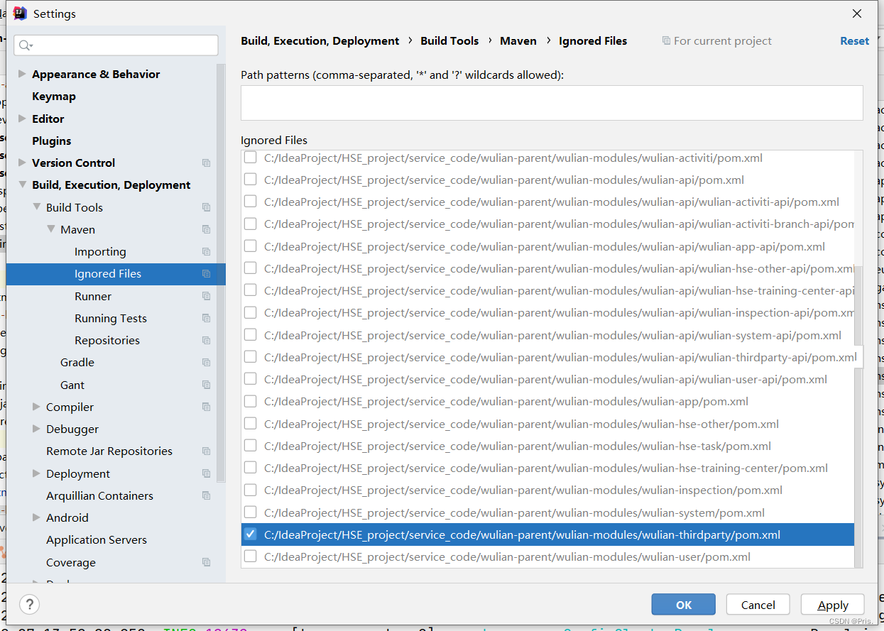Open the Keymap settings page
The width and height of the screenshot is (884, 631).
(x=54, y=97)
